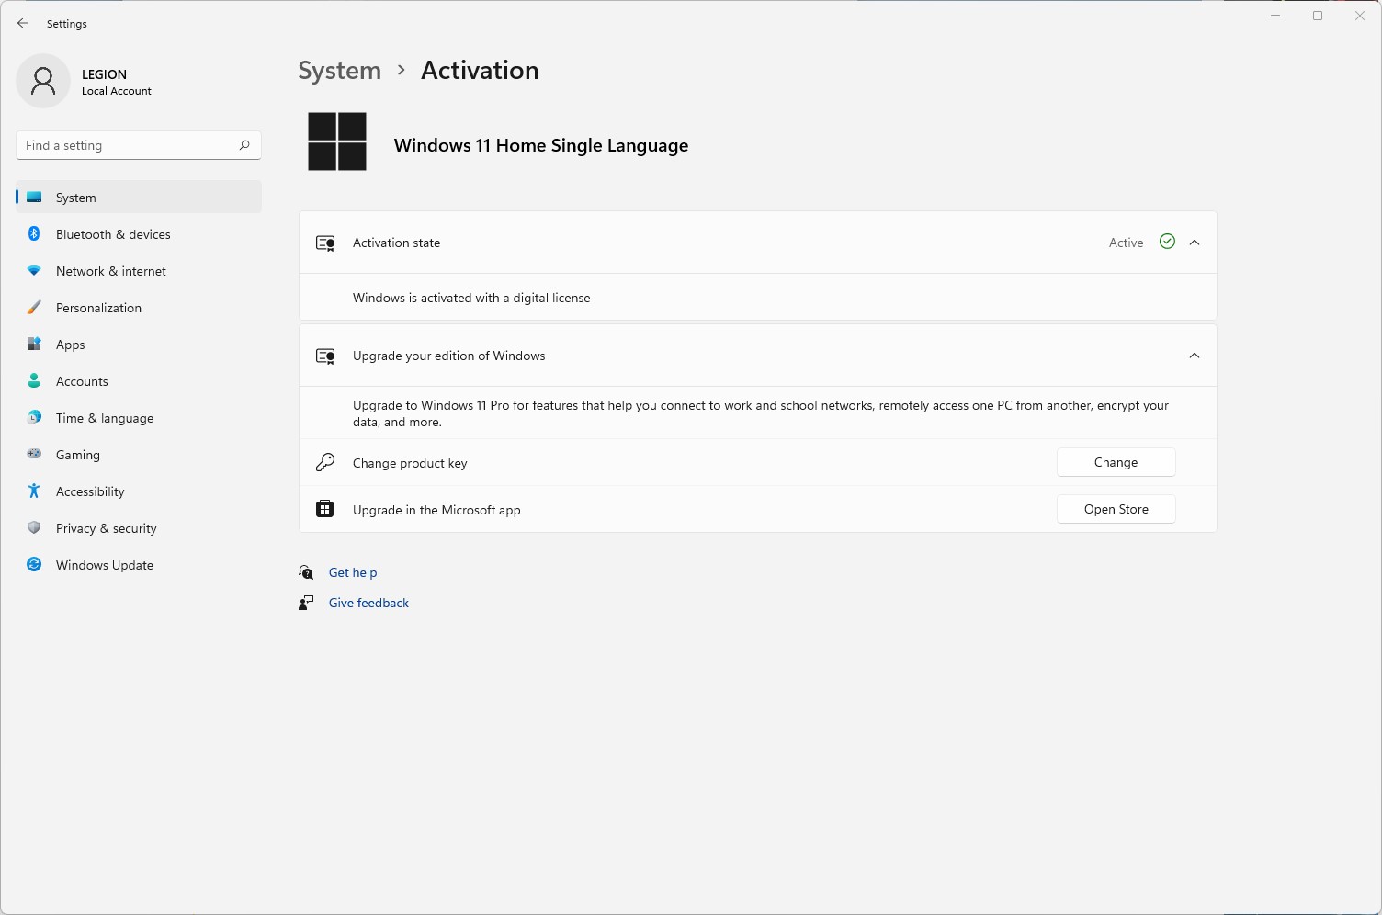Open Accessibility settings
The image size is (1382, 915).
point(89,491)
